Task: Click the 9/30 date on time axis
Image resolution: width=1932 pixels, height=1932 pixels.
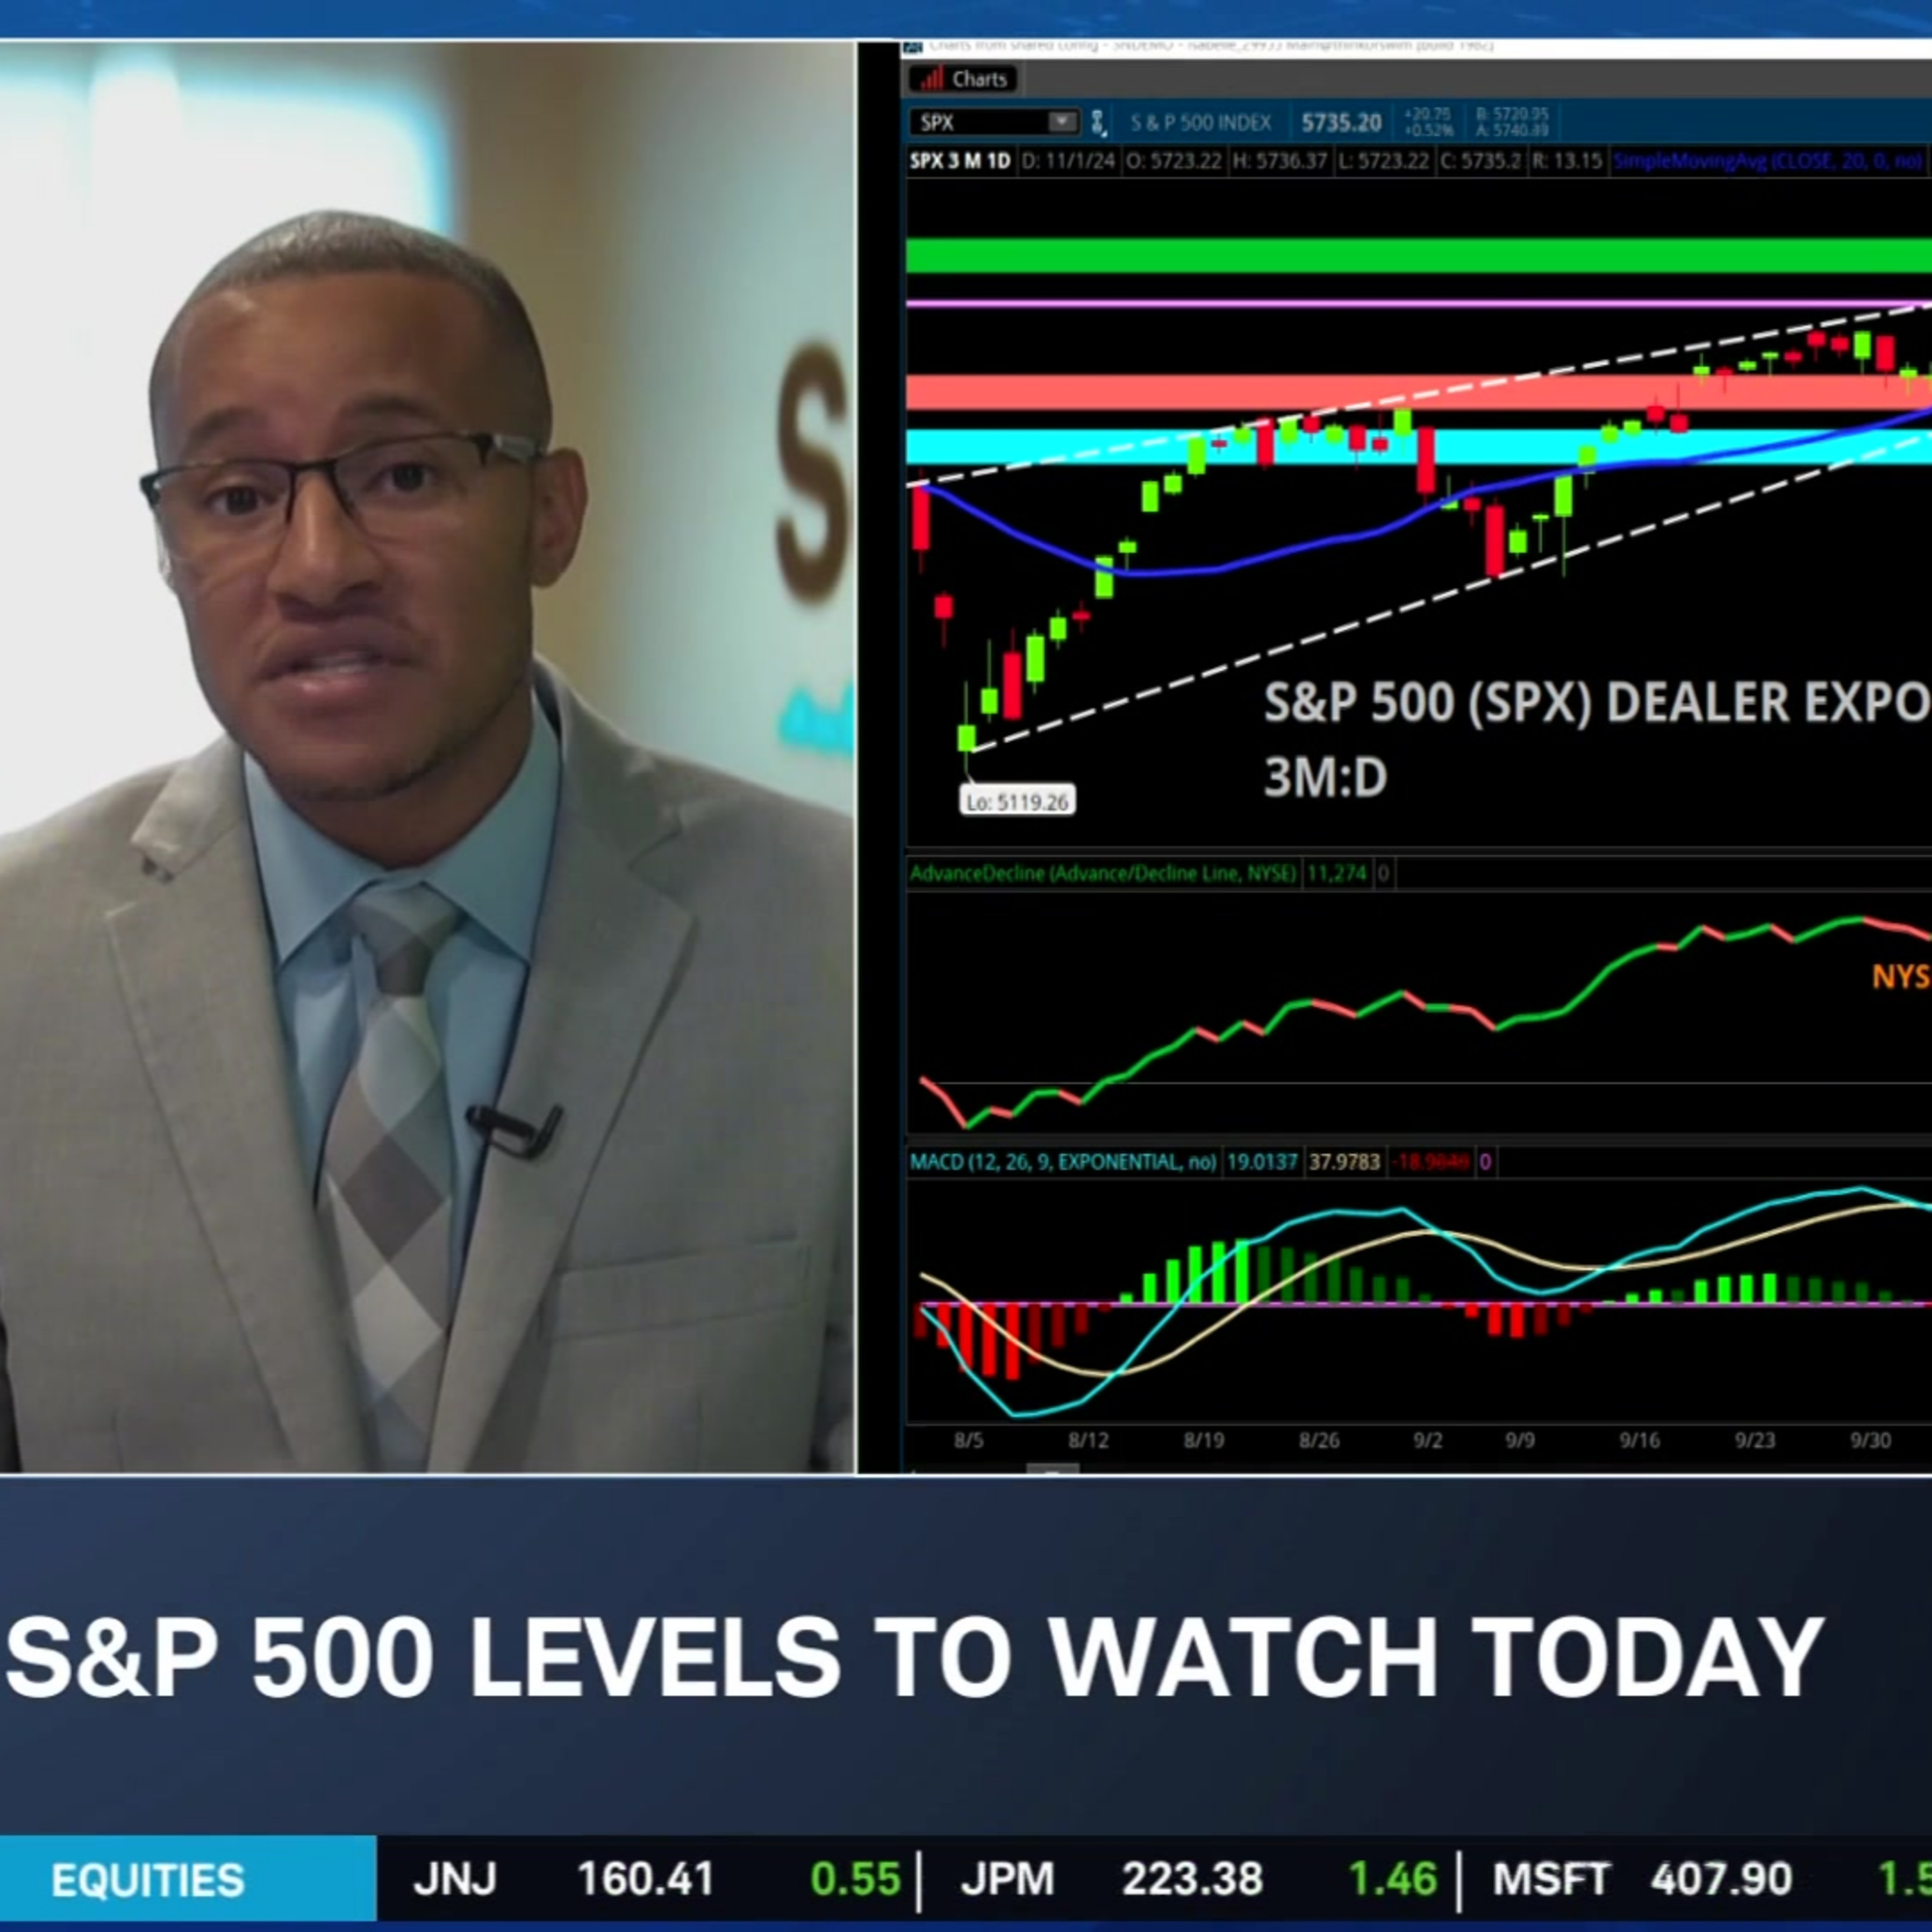Action: [x=1870, y=1440]
